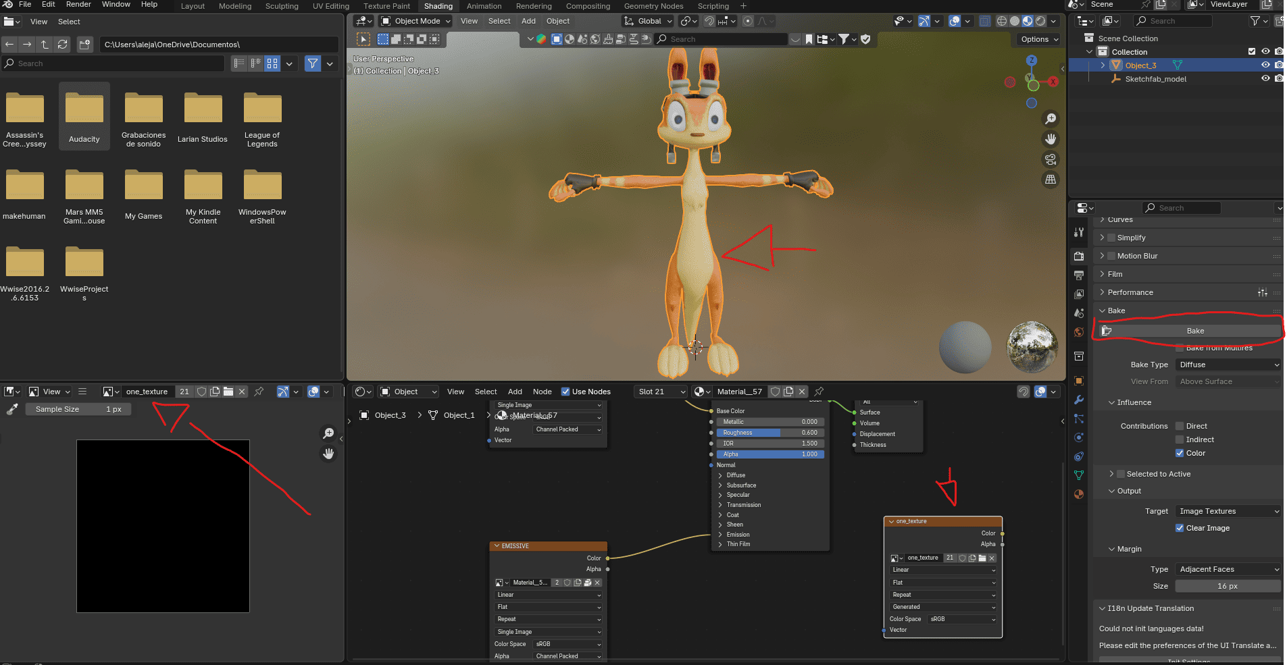Open the Audacity folder
This screenshot has width=1287, height=665.
click(x=84, y=117)
